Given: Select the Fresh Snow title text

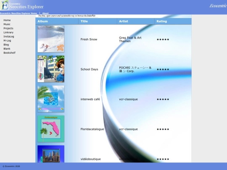Looking at the screenshot, I should point(89,39).
